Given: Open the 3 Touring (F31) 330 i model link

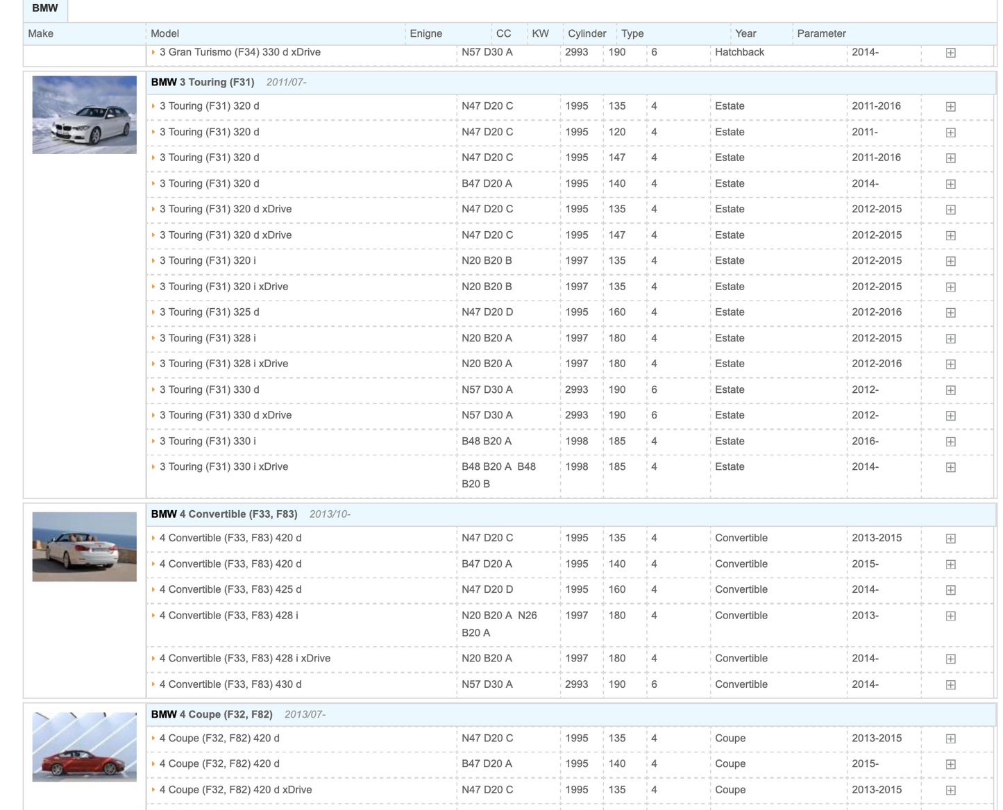Looking at the screenshot, I should point(208,441).
